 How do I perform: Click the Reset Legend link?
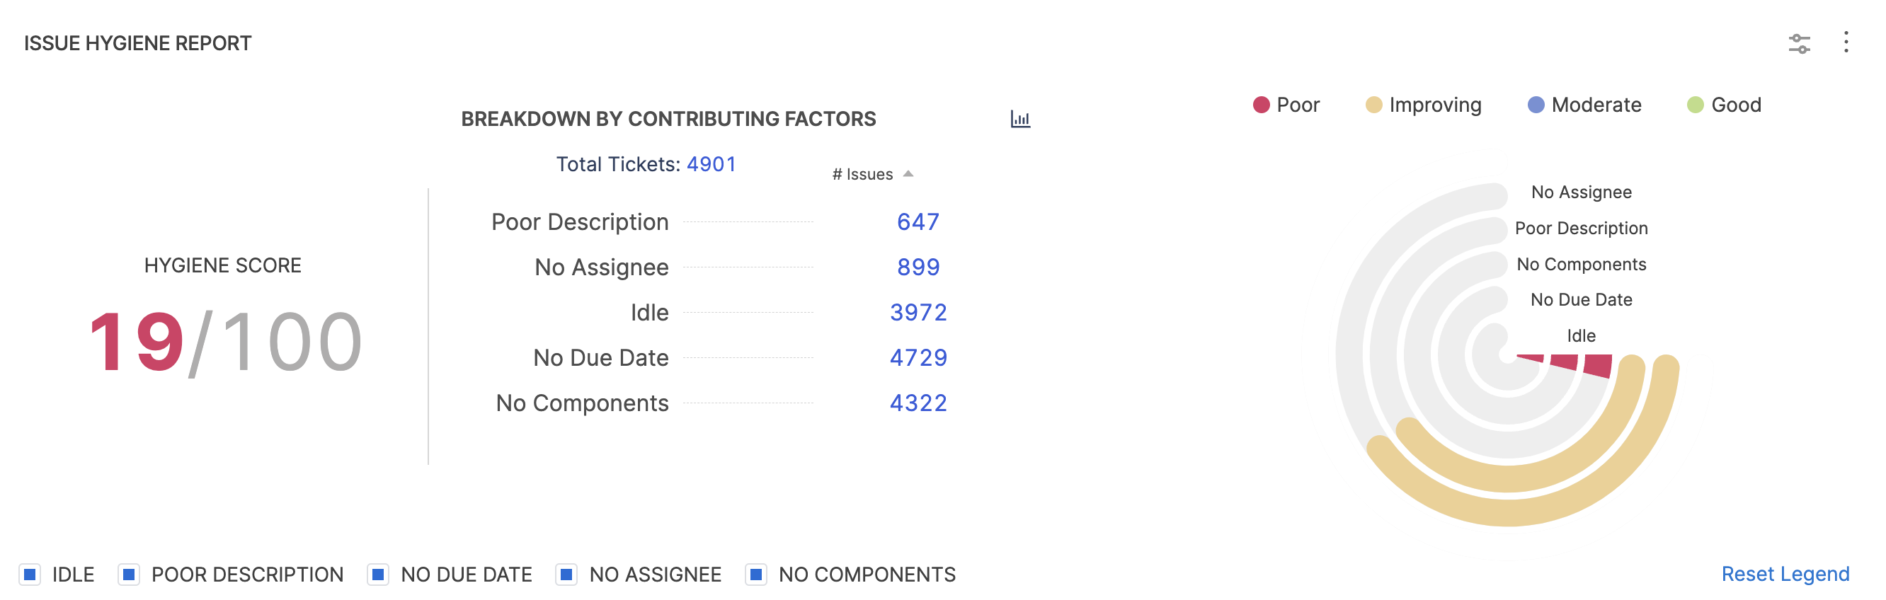click(1785, 574)
